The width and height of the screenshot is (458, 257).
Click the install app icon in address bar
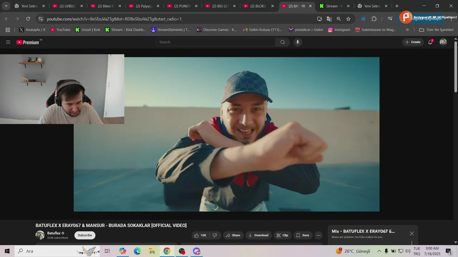click(x=320, y=19)
